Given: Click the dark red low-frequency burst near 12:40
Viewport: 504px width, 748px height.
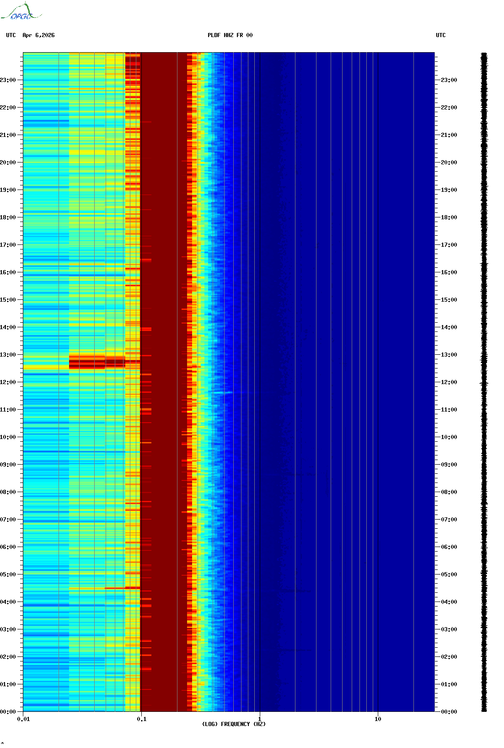Looking at the screenshot, I should pyautogui.click(x=97, y=363).
